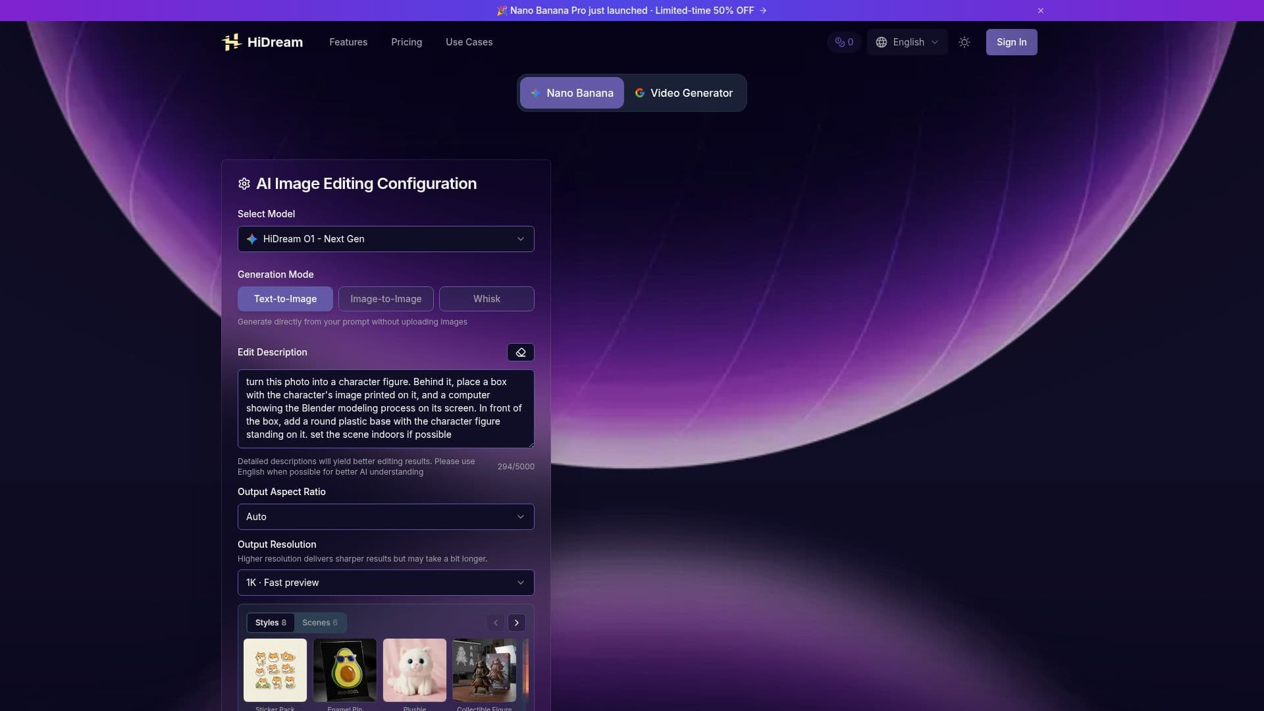1264x711 pixels.
Task: Go to the Pricing page
Action: 407,42
